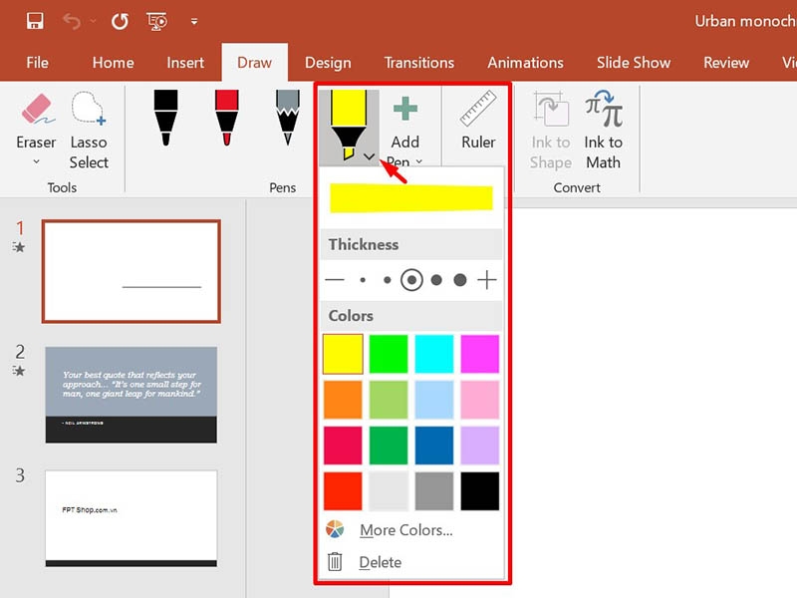Screen dimensions: 797x598
Task: Pick the orange color swatch
Action: (343, 400)
